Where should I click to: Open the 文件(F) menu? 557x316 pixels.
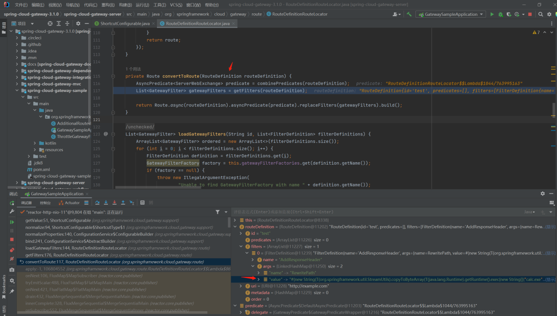(x=21, y=4)
